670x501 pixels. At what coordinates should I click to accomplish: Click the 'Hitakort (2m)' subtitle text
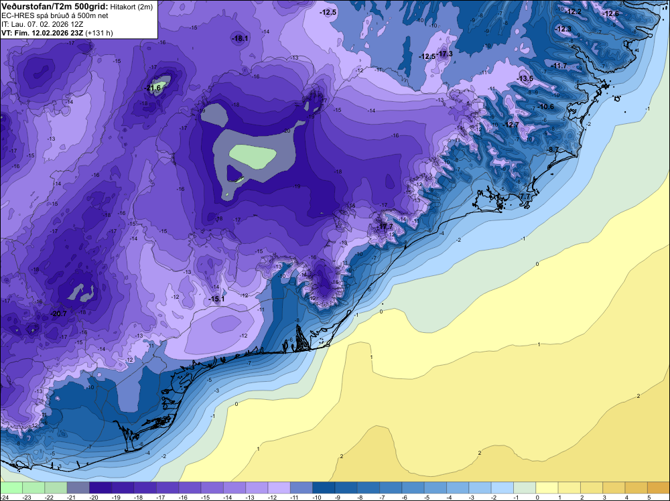pyautogui.click(x=132, y=6)
